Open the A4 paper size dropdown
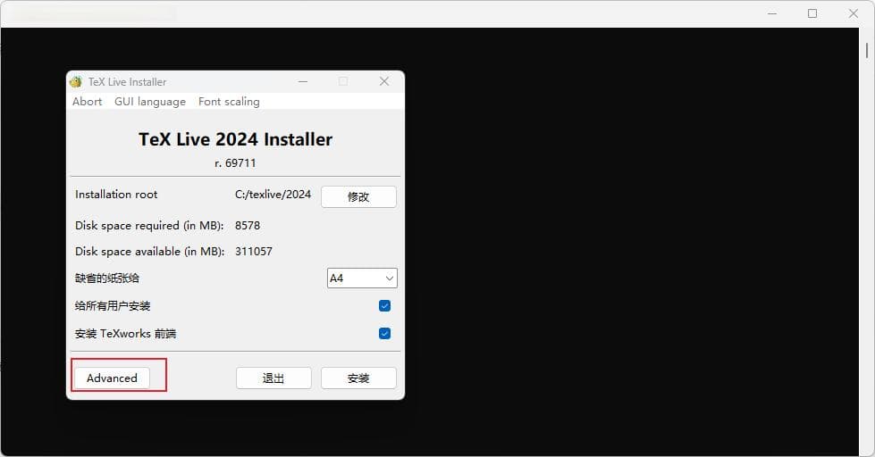The height and width of the screenshot is (457, 875). (x=362, y=278)
